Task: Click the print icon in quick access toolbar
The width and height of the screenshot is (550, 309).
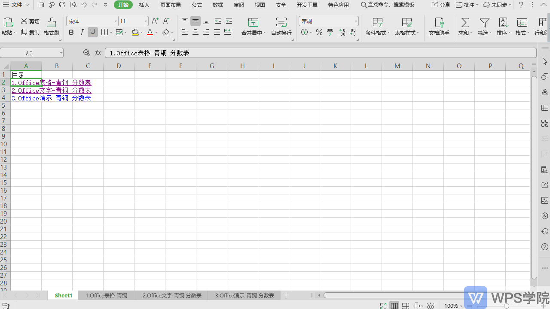Action: point(62,5)
